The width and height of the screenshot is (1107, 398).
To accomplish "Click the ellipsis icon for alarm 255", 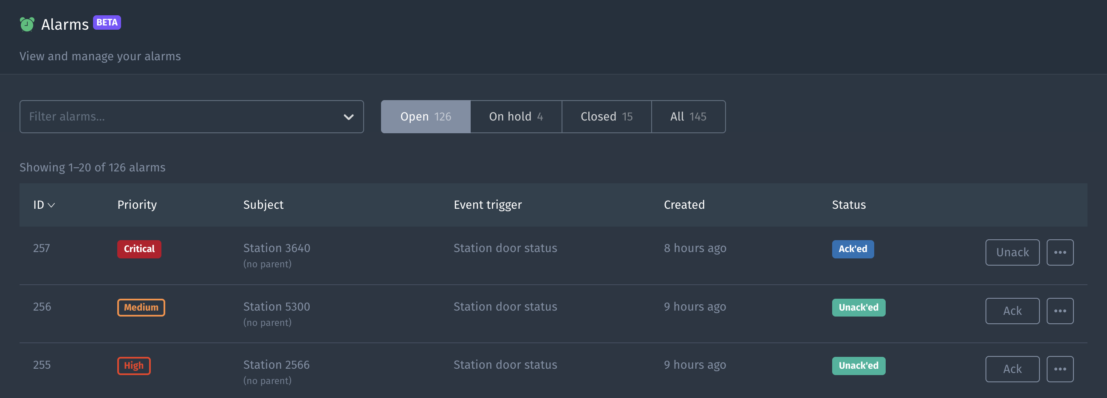I will tap(1060, 369).
